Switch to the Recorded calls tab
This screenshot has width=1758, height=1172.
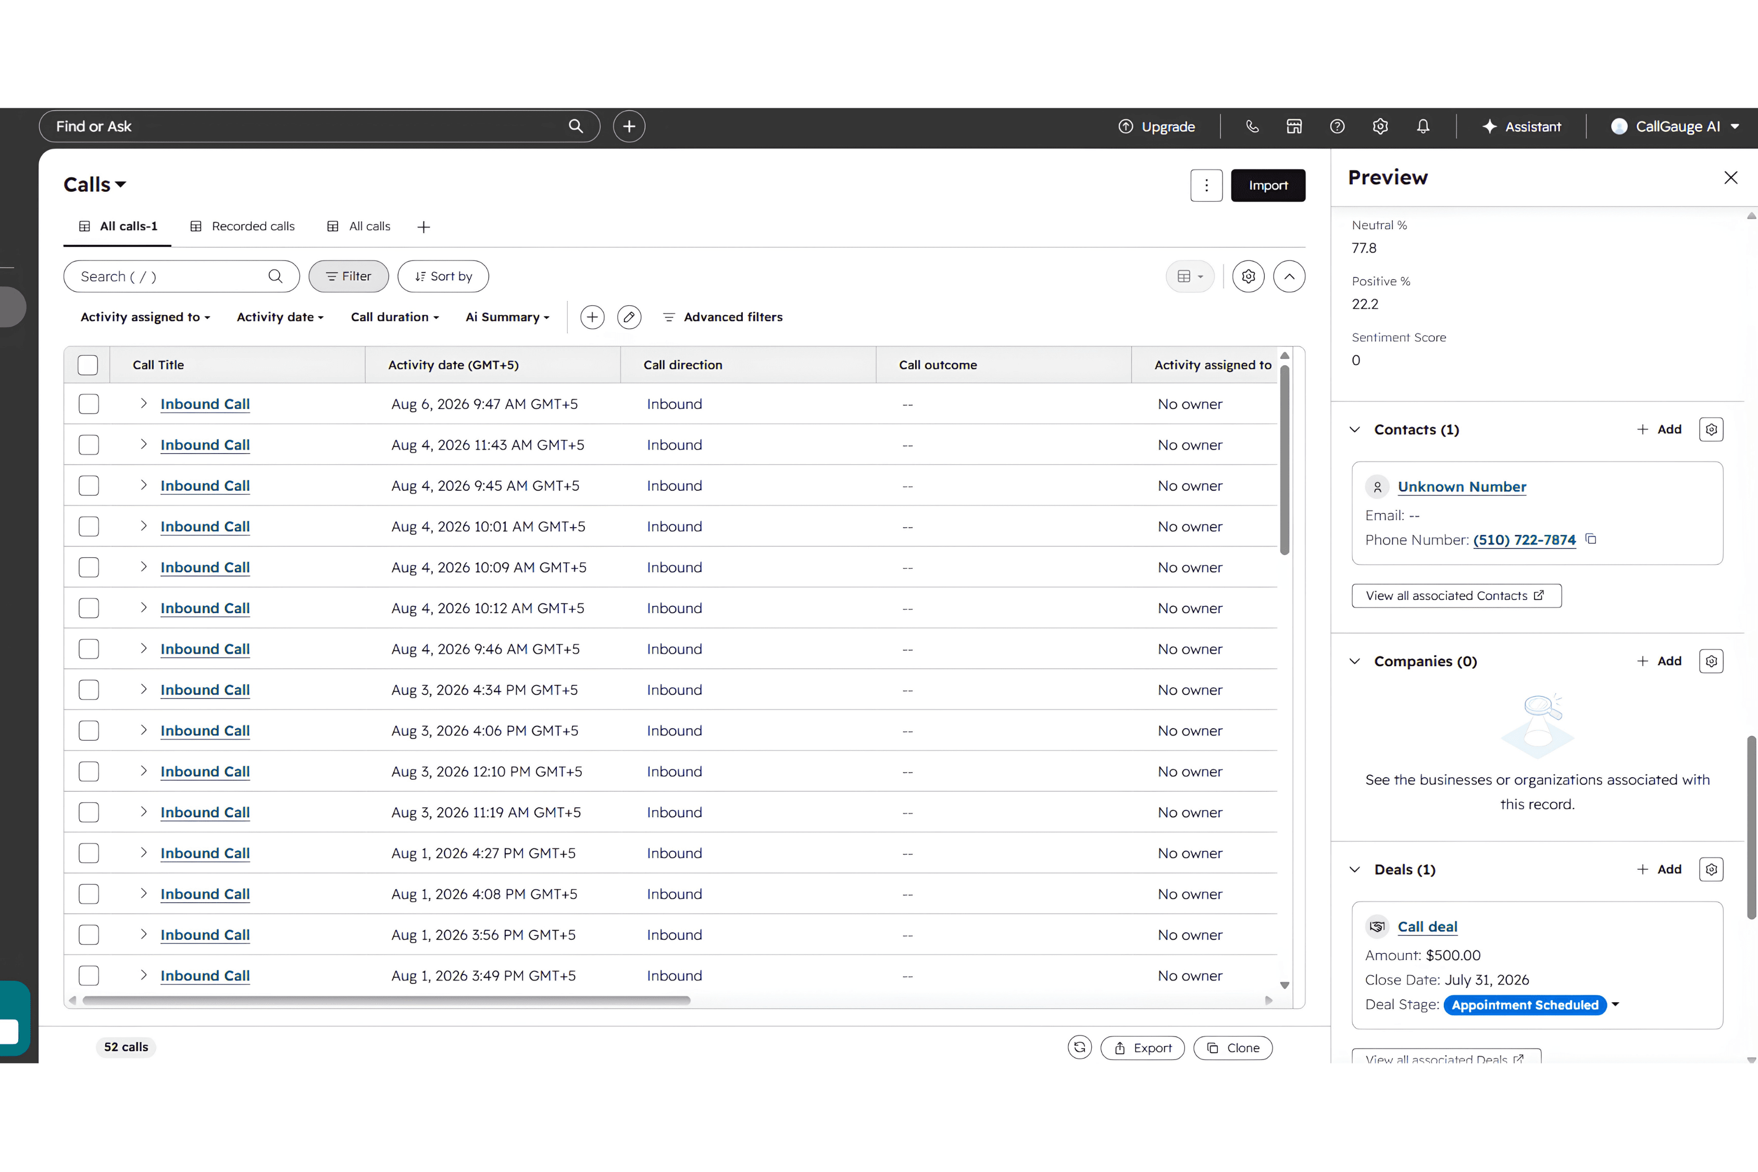click(242, 227)
